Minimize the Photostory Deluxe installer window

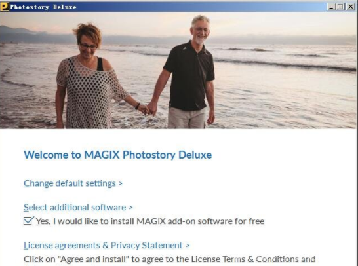click(x=331, y=7)
